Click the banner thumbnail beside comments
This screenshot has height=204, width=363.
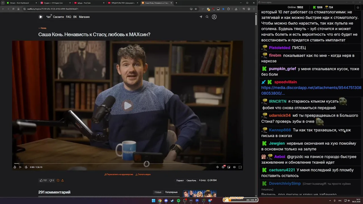(x=200, y=194)
